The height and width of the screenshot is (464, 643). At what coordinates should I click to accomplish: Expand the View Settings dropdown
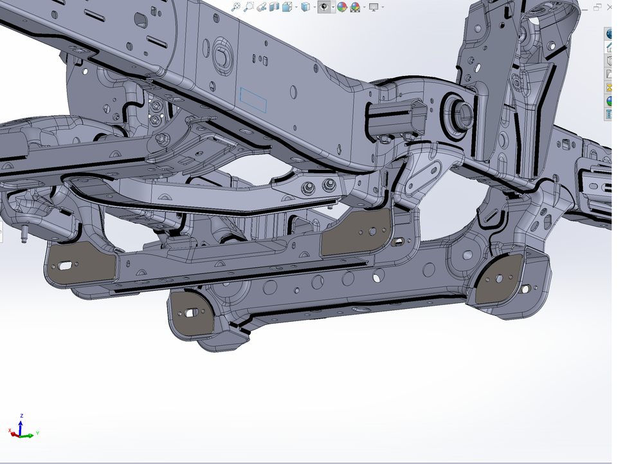(x=382, y=7)
